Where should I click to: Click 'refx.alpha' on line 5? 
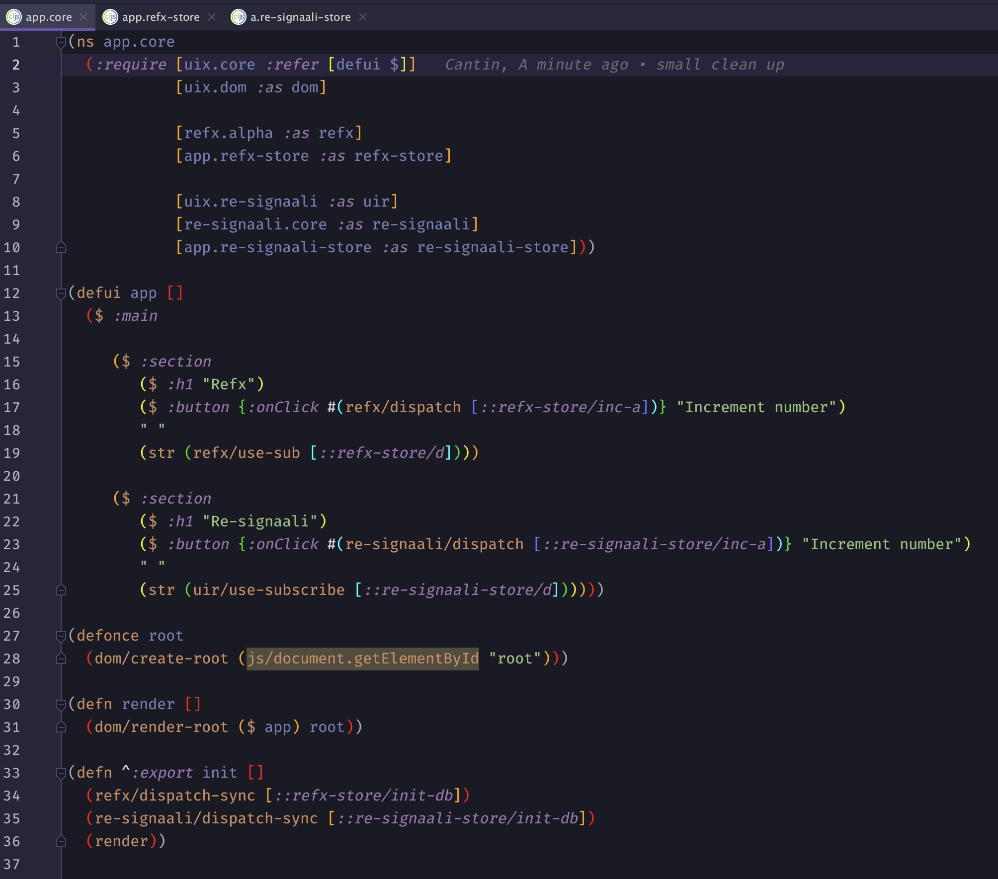229,133
